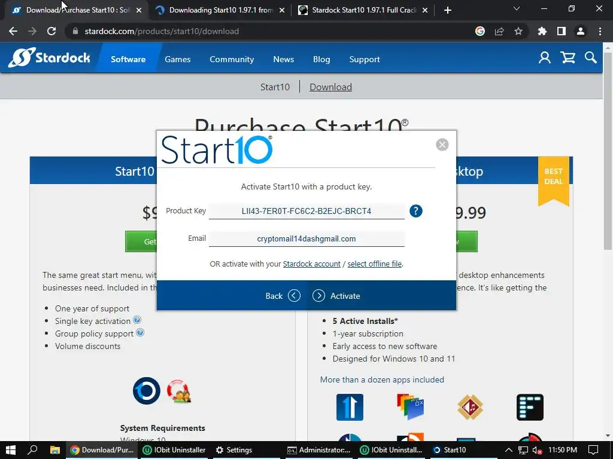This screenshot has width=613, height=459.
Task: Open the Chrome extensions puzzle icon
Action: point(542,31)
